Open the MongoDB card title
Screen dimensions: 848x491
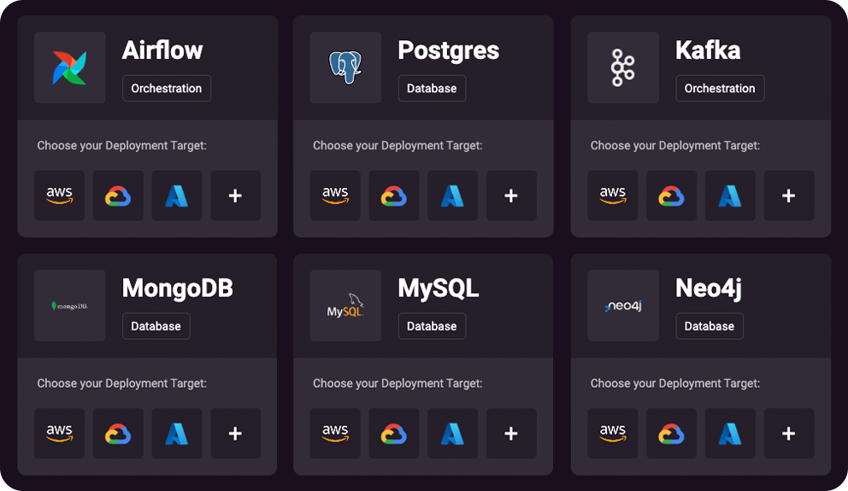(178, 289)
